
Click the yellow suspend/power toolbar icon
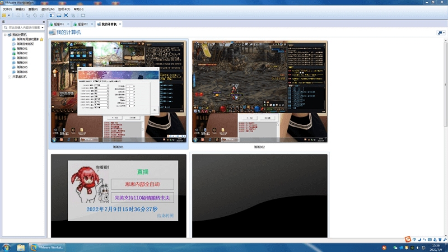pos(4,16)
